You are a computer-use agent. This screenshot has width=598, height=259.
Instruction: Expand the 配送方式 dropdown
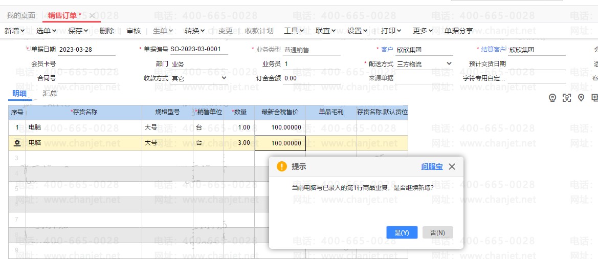point(449,64)
